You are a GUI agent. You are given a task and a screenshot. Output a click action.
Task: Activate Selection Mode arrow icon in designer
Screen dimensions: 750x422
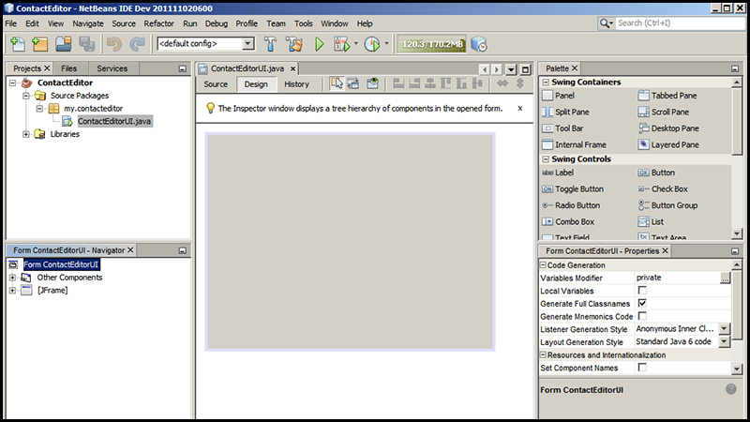337,83
